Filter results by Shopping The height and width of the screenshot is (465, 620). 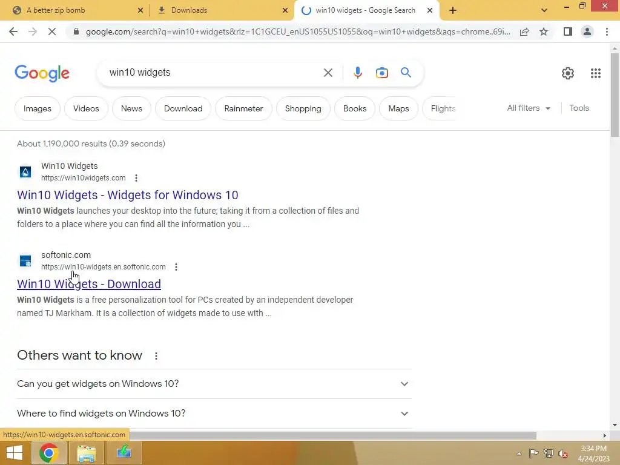click(x=303, y=108)
